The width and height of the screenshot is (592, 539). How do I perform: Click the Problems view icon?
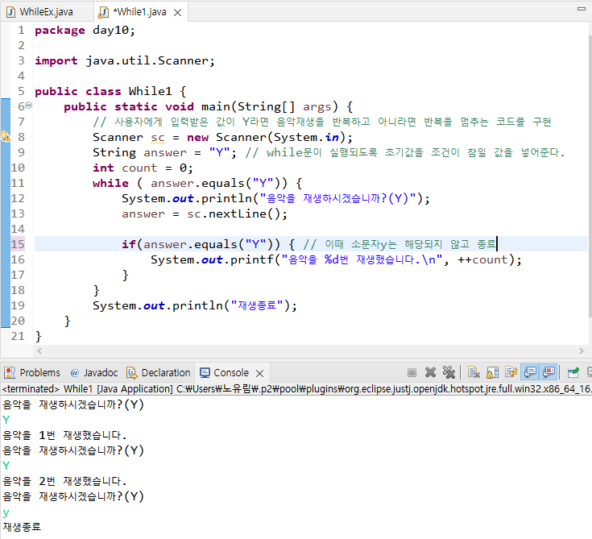(x=10, y=373)
